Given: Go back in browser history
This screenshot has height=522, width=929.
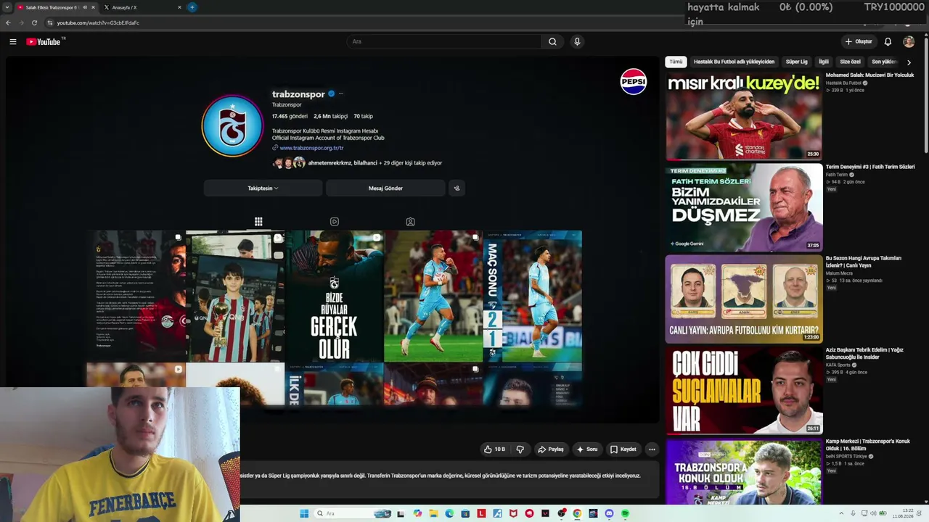Looking at the screenshot, I should click(8, 22).
